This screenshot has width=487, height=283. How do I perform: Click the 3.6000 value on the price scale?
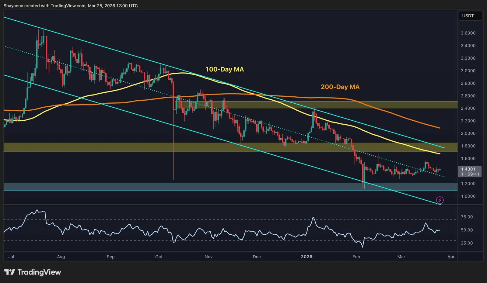click(x=468, y=33)
